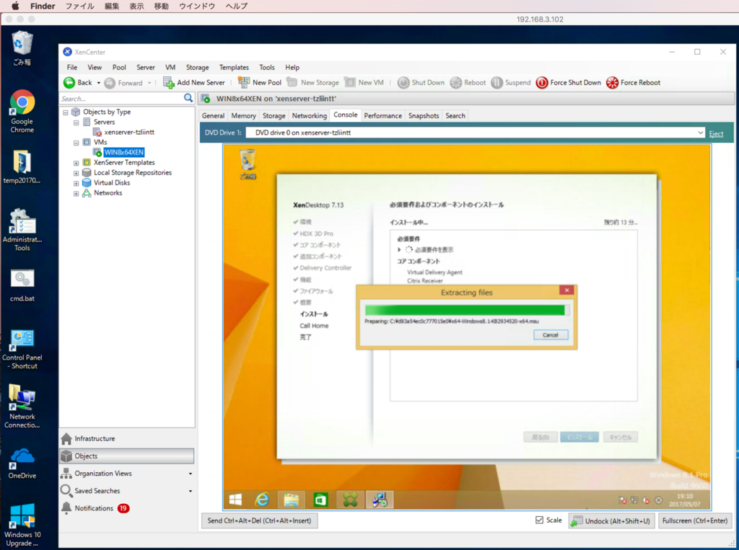The height and width of the screenshot is (550, 739).
Task: Open Google Chrome desktop icon
Action: pyautogui.click(x=22, y=112)
